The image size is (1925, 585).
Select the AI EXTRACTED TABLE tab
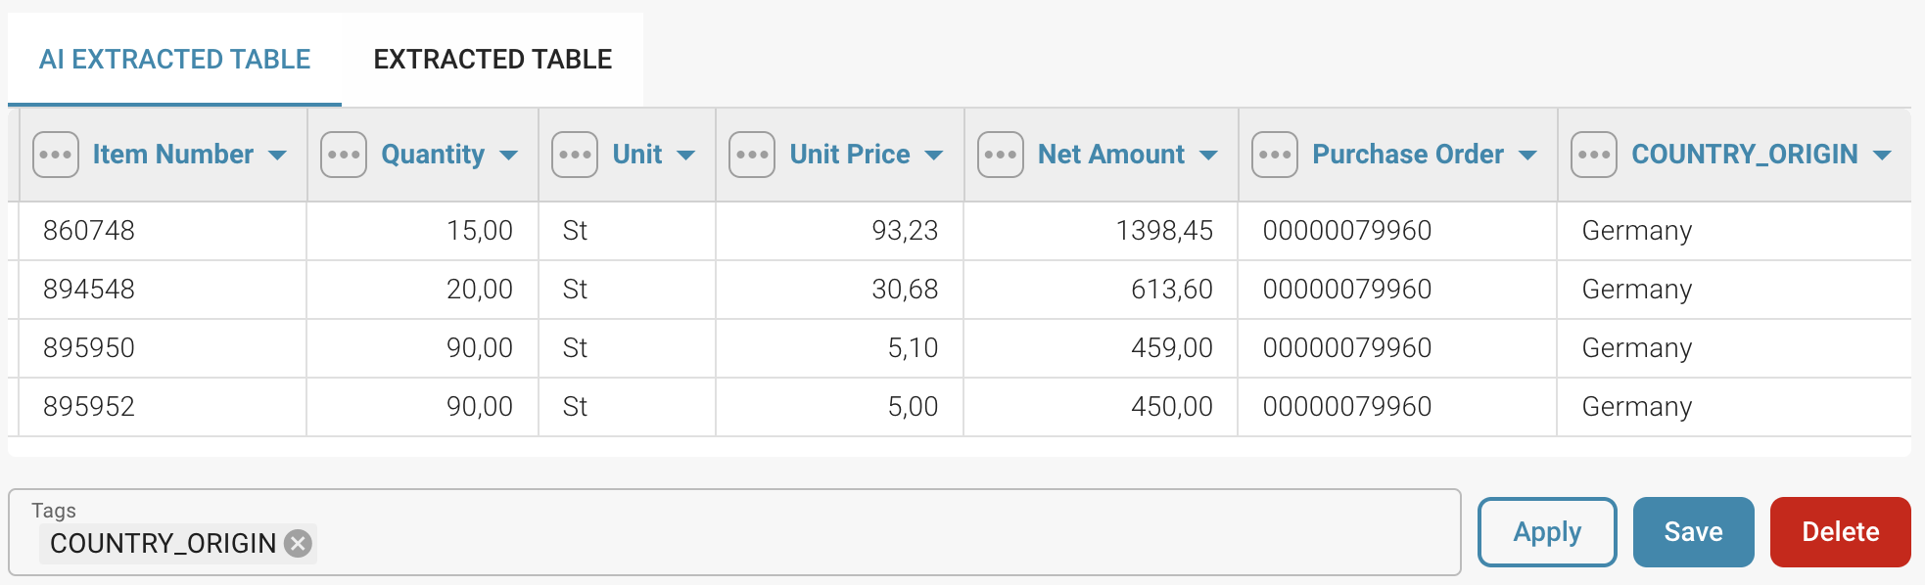pyautogui.click(x=174, y=59)
